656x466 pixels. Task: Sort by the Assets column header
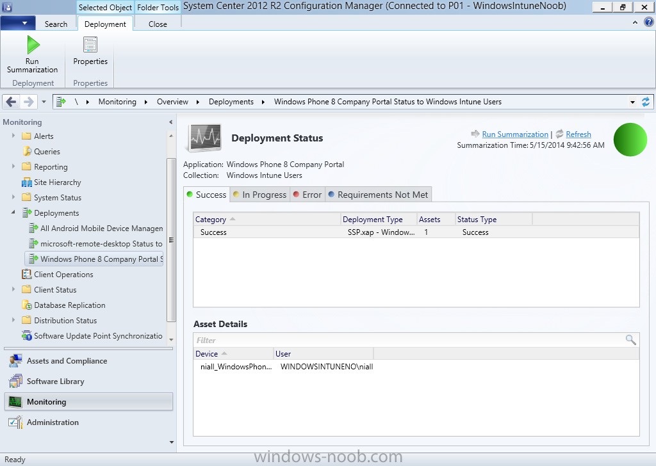coord(436,220)
